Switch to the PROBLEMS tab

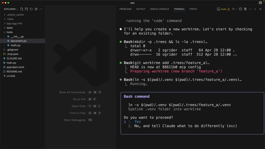[125, 9]
